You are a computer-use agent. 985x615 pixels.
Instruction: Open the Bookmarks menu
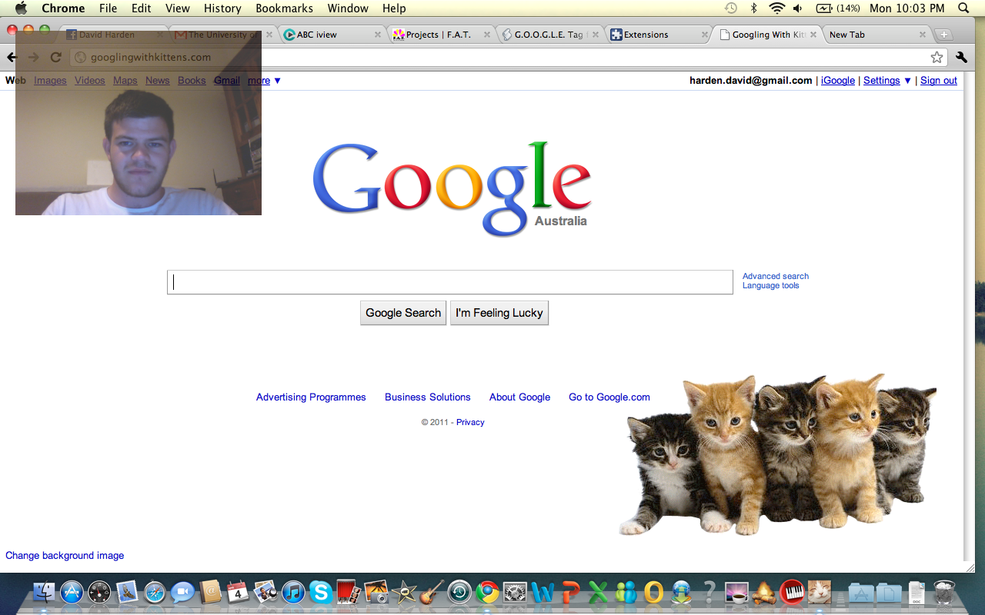[285, 8]
